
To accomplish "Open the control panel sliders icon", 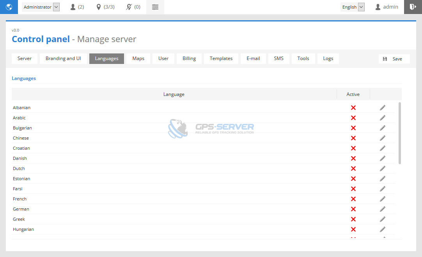I will click(155, 7).
